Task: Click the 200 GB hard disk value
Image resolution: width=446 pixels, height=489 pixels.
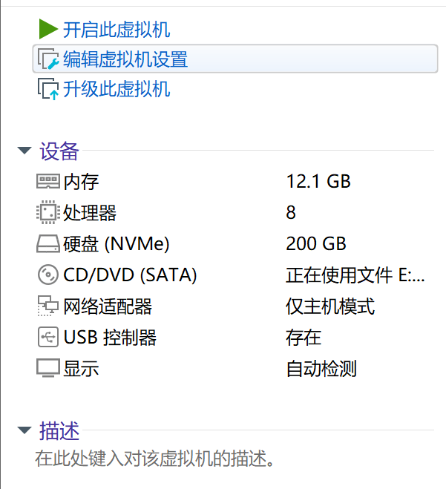Action: click(316, 243)
